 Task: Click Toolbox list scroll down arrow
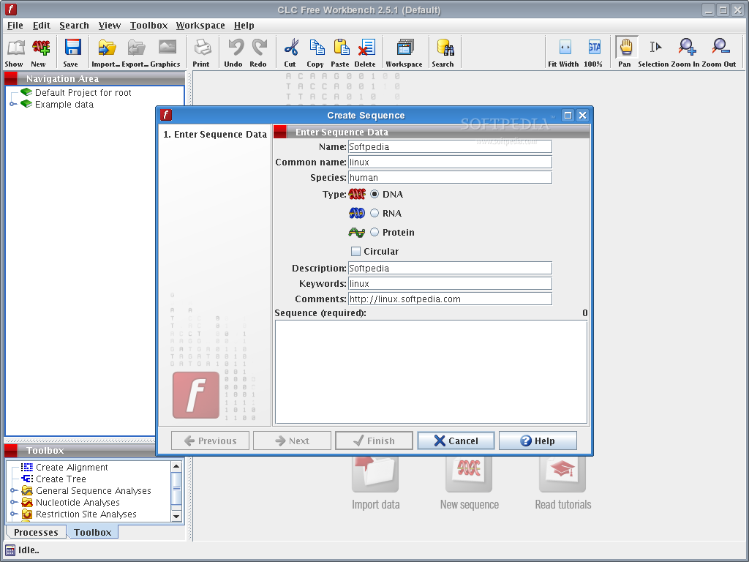click(176, 516)
